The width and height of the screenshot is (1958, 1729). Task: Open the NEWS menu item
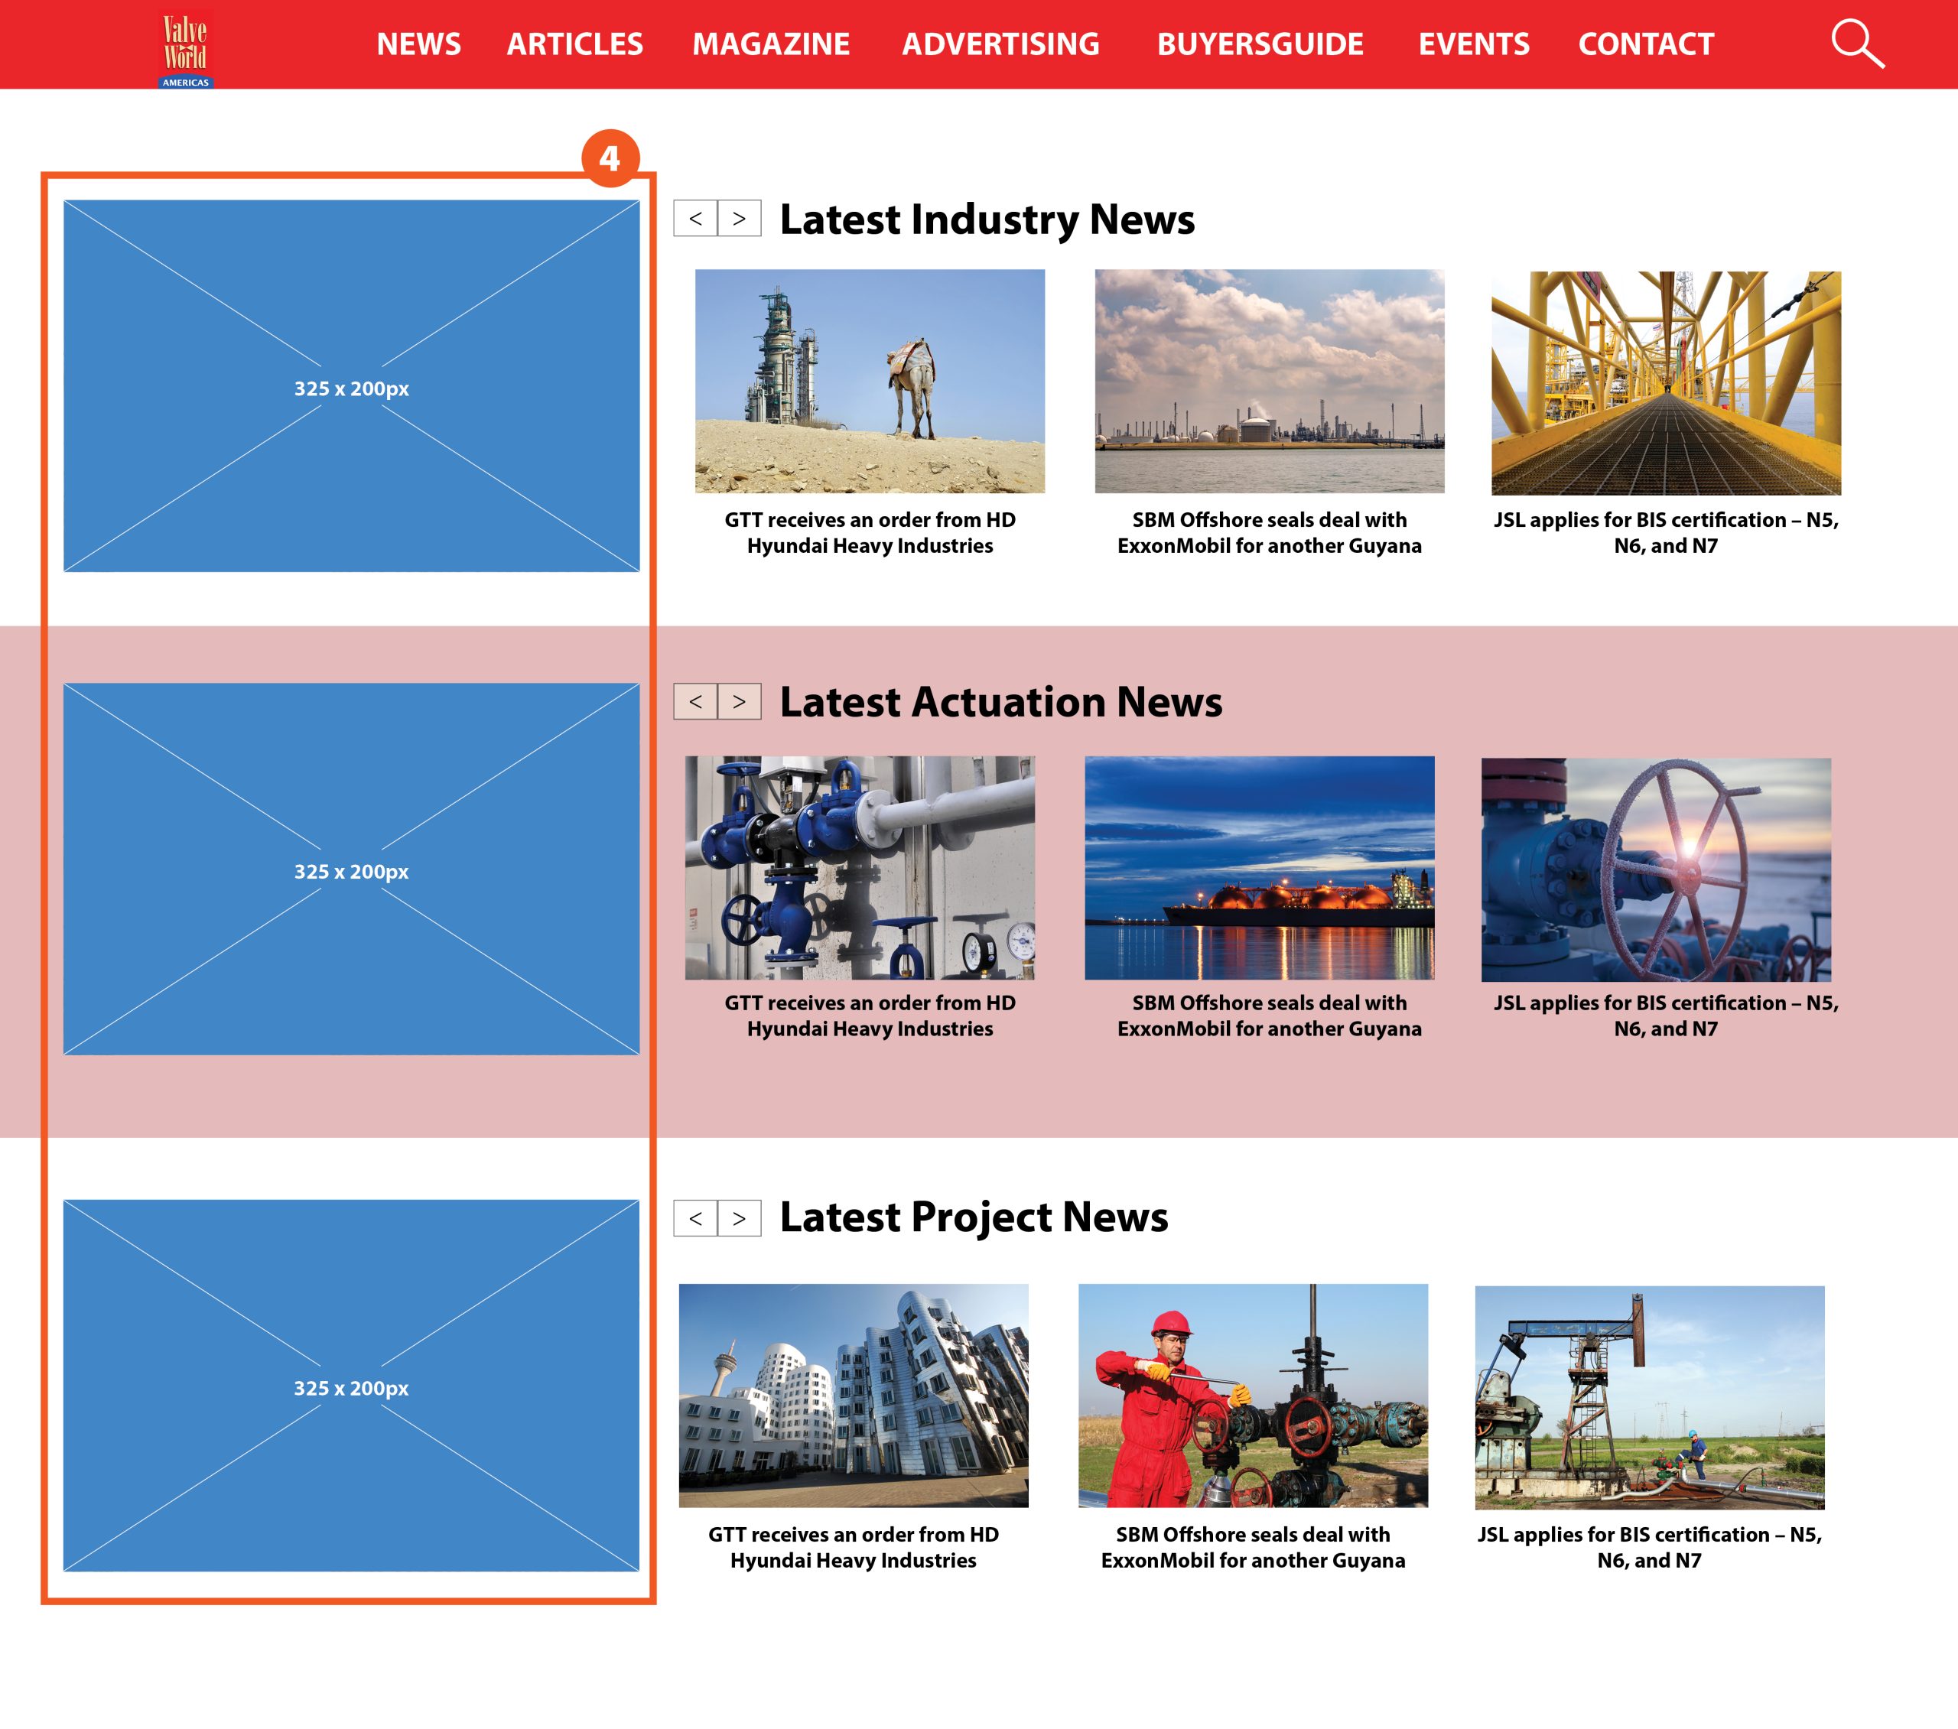(418, 44)
